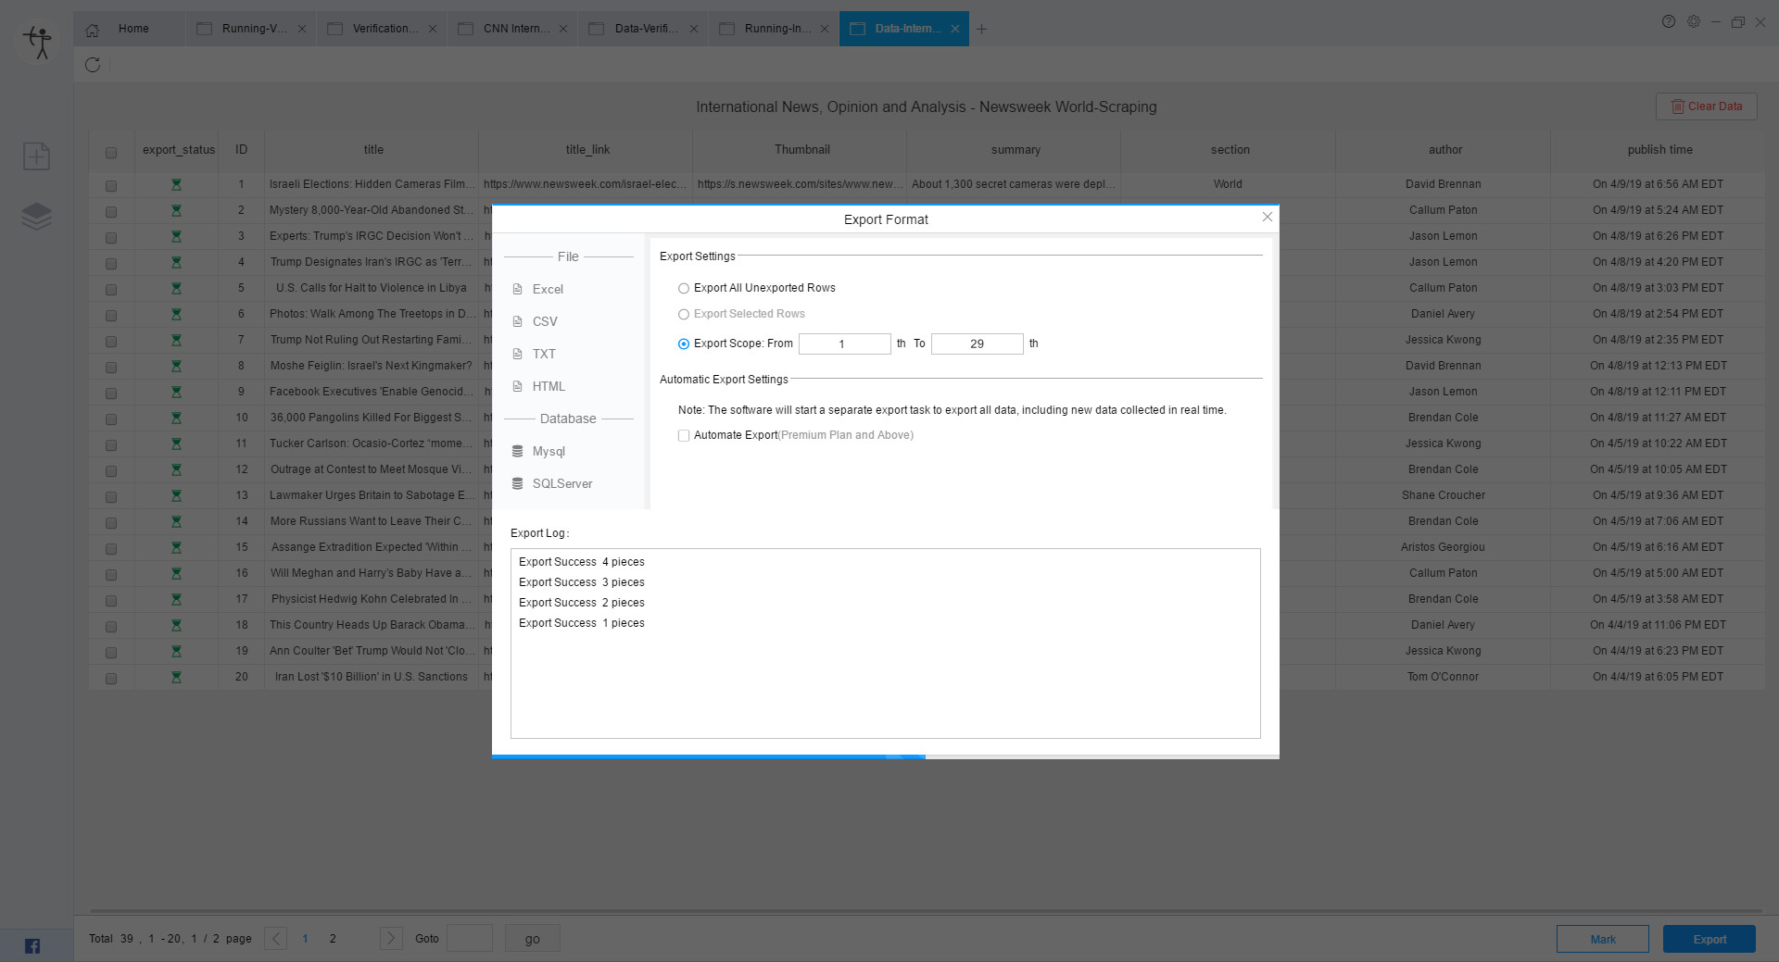Click the export_status column header

178,150
